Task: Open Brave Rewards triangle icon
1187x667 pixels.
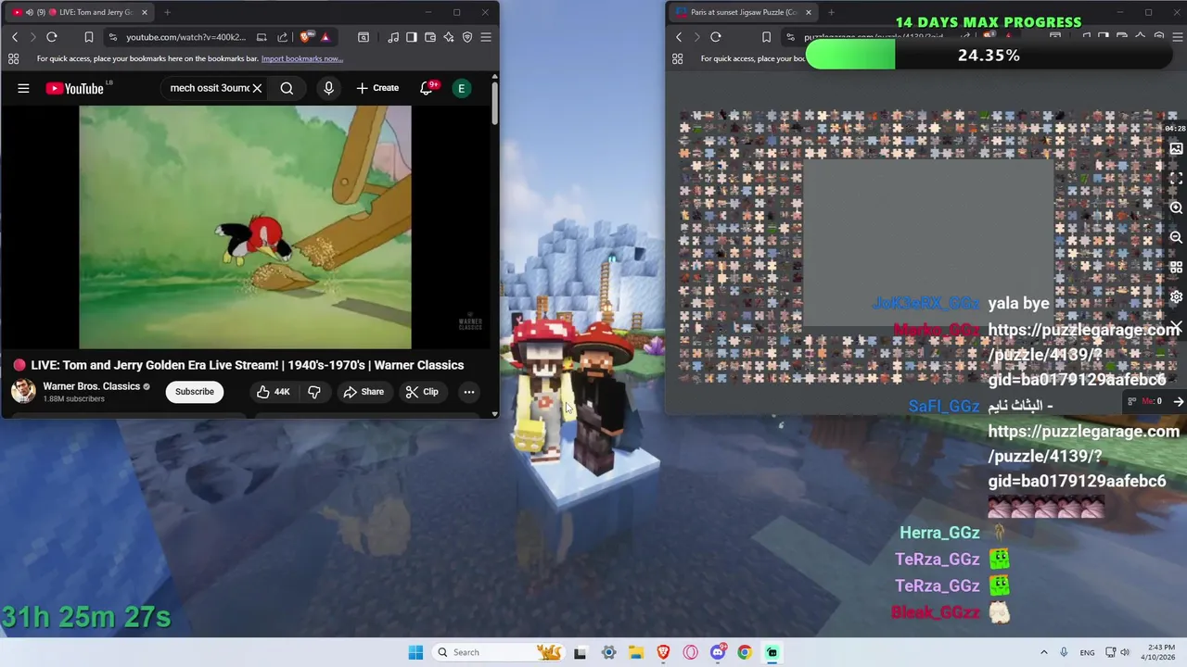Action: pos(325,37)
